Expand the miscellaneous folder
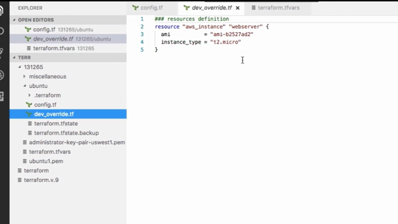398x224 pixels. [24, 76]
